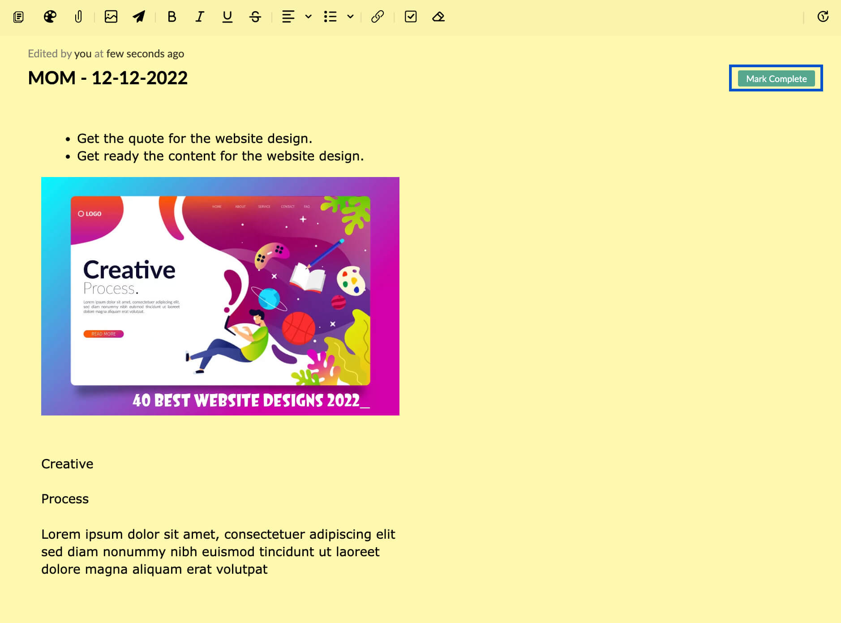Toggle underline formatting

[227, 17]
